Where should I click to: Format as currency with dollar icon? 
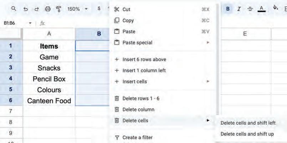pos(99,9)
